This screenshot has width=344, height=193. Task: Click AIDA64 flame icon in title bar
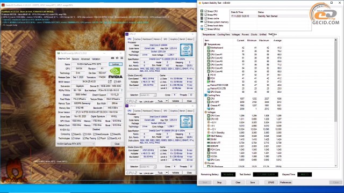click(200, 3)
